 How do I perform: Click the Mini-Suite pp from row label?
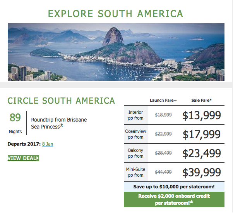pos(136,172)
